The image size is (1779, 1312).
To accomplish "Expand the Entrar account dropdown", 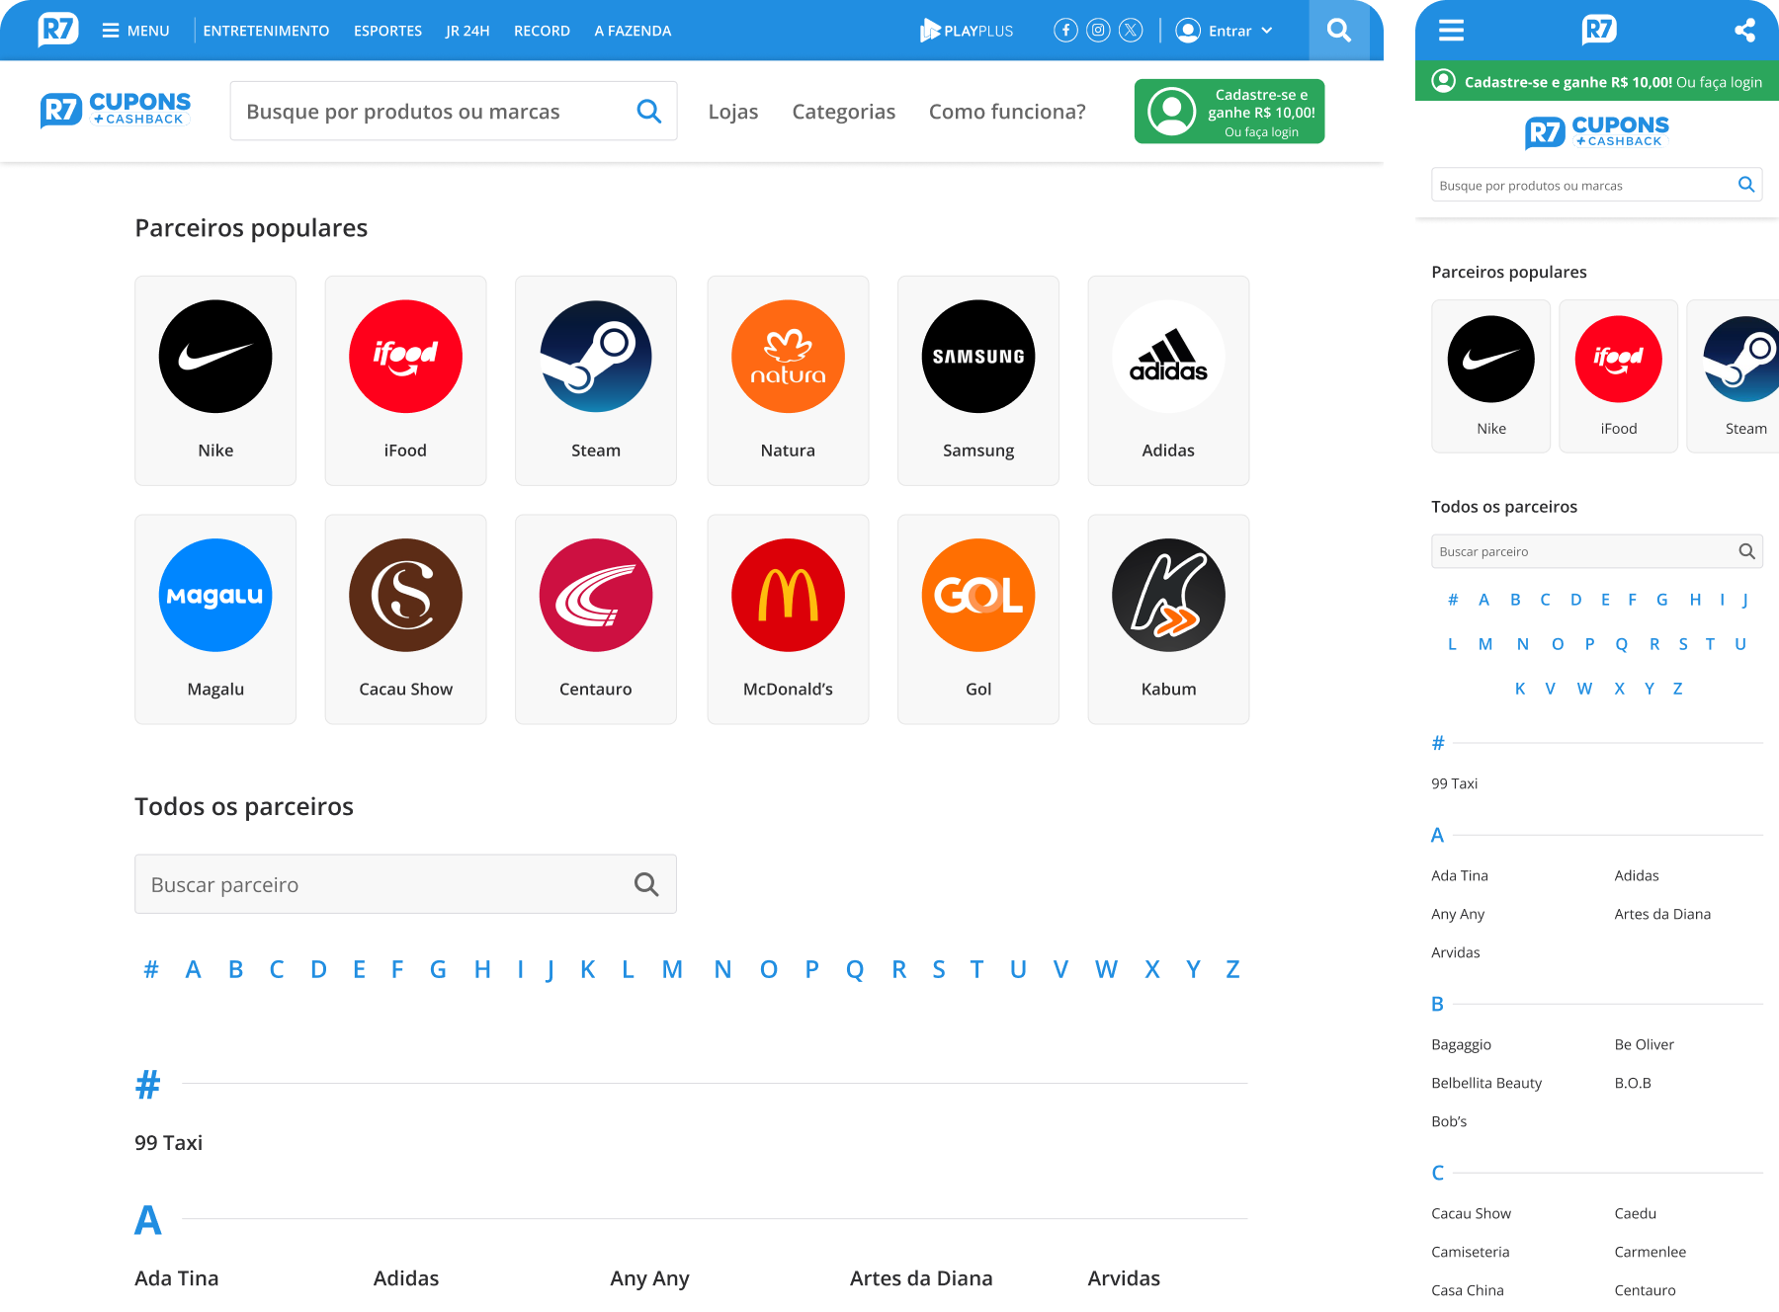I will (1225, 31).
